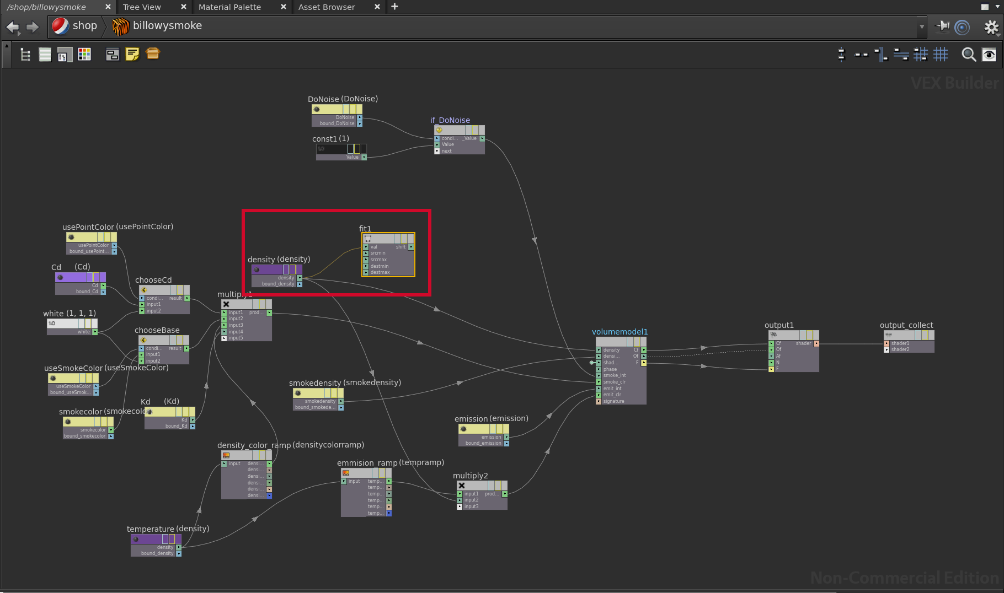Add a sticky note
The image size is (1004, 593).
tap(132, 54)
